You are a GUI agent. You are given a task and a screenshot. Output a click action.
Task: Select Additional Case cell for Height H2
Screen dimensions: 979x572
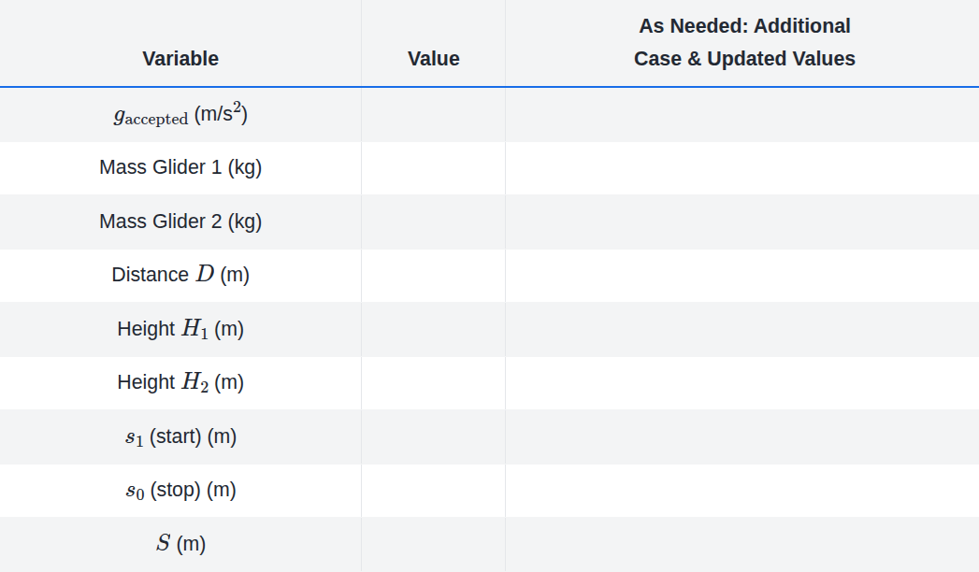pyautogui.click(x=742, y=382)
